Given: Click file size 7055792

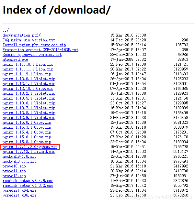Looking at the screenshot, I should click(x=181, y=186).
